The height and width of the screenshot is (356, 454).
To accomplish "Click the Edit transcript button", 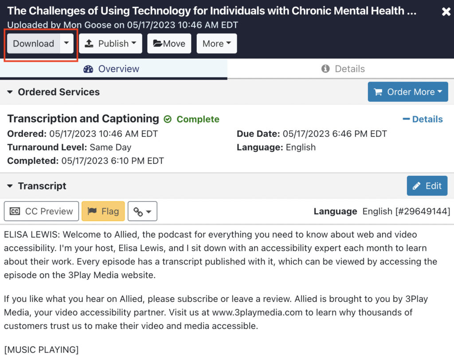I will tap(427, 186).
